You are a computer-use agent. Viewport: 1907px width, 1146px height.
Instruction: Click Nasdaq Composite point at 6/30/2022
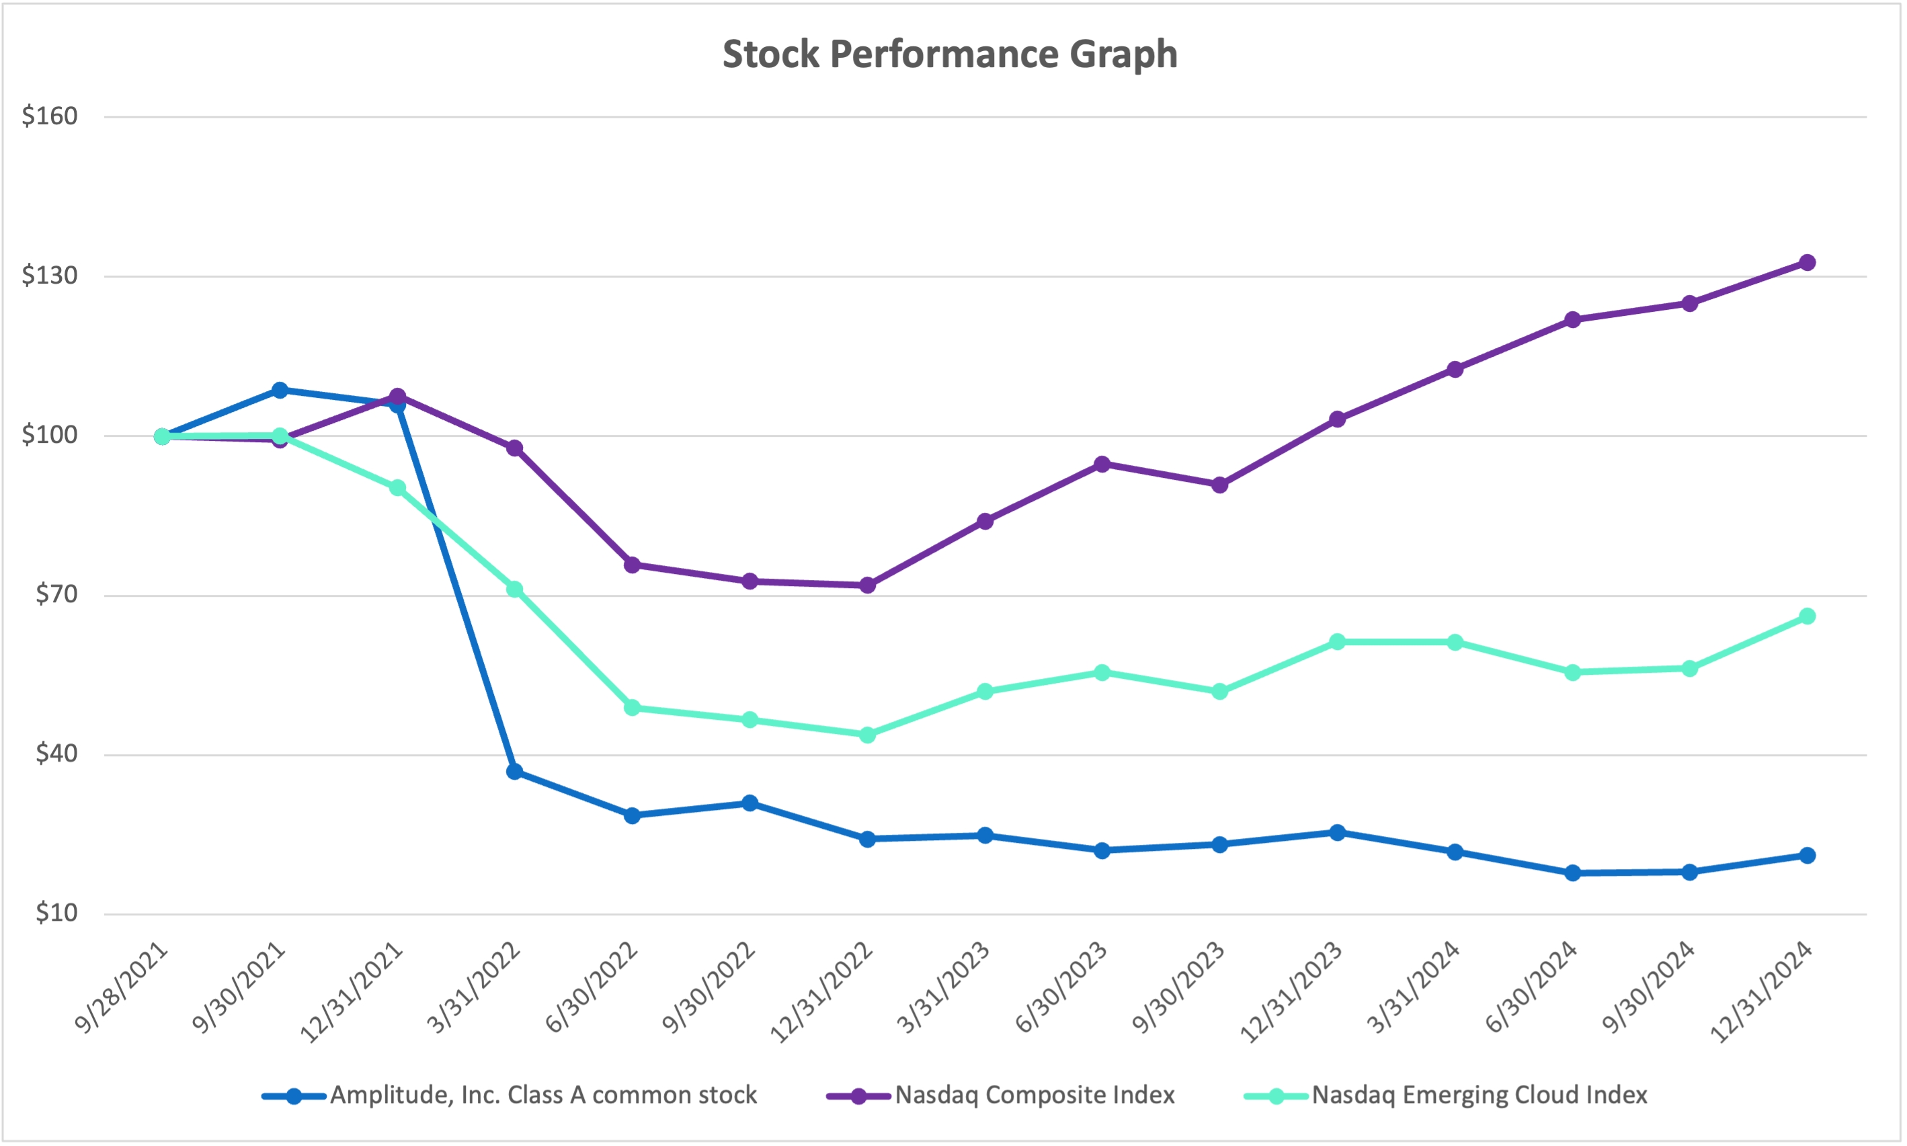tap(632, 565)
